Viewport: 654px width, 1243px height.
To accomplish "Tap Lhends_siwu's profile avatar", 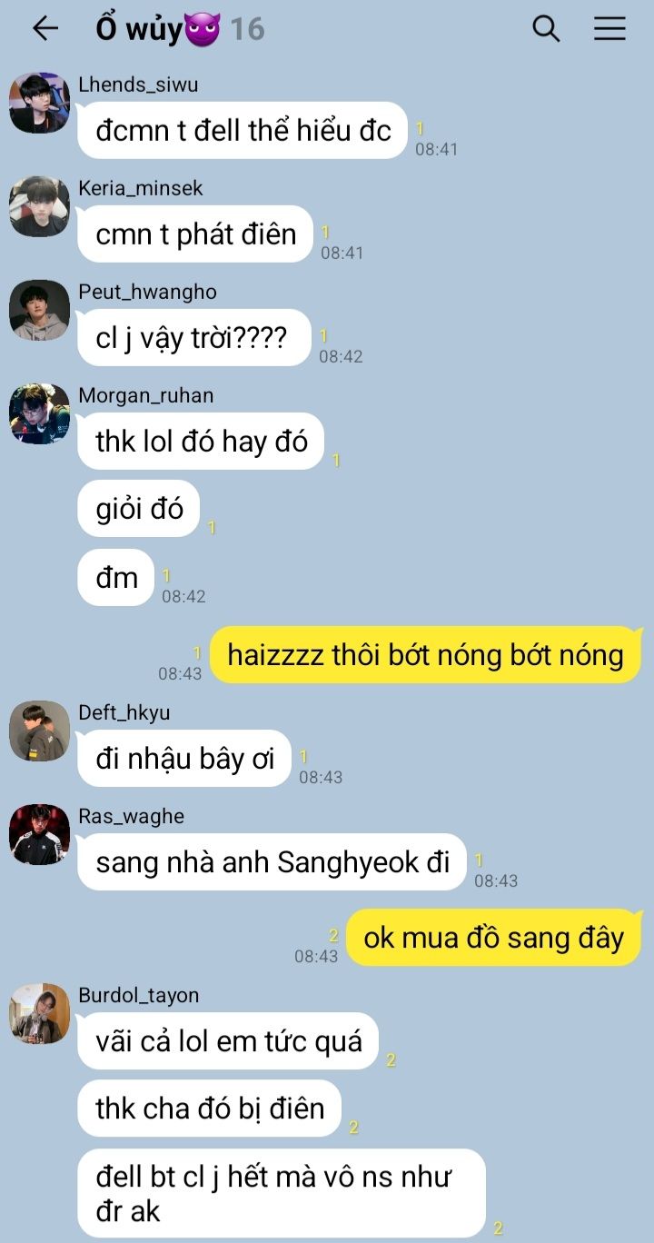I will [x=39, y=103].
